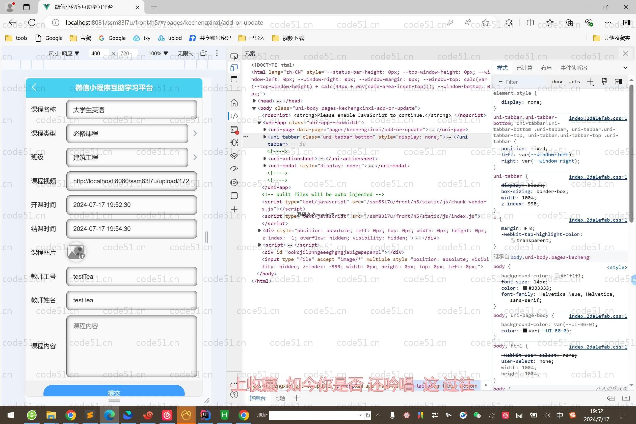Viewport: 636px width, 424px height.
Task: Open the tools bookmark folder
Action: tap(16, 38)
